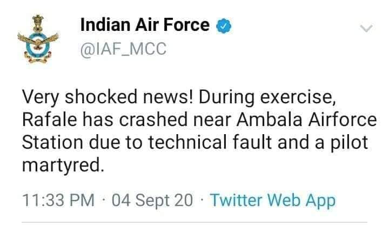Click the 11:33 PM timestamp
The image size is (389, 225).
tap(58, 200)
